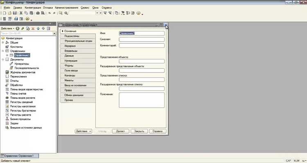Click the Open configuration icon on second toolbar row
The image size is (307, 163).
pyautogui.click(x=5, y=19)
